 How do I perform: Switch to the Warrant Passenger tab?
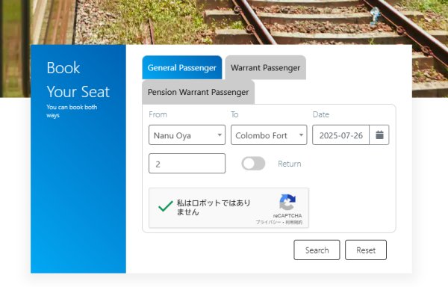pos(265,68)
